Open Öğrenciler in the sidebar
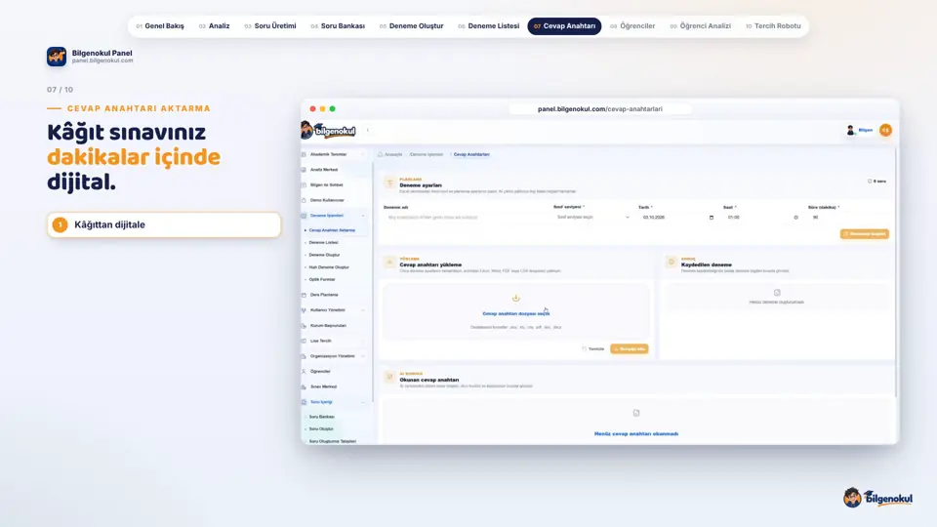 click(x=320, y=371)
